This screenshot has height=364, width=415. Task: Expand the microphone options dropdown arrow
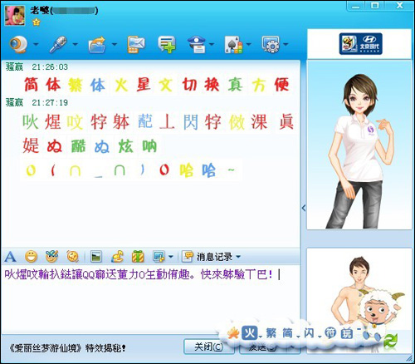tap(75, 44)
